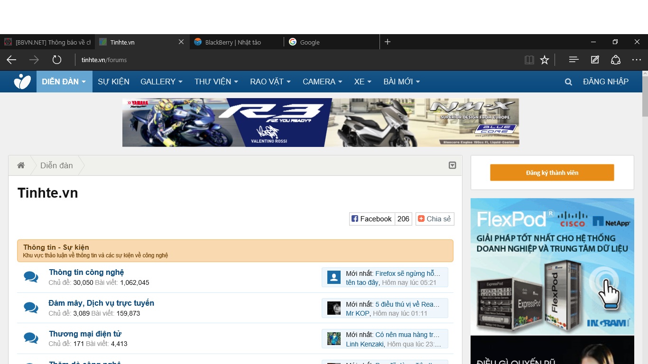Click the search magnifier in site navbar
648x364 pixels.
coord(568,82)
